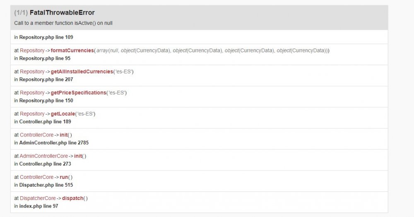
Task: Click the DispatcherCore class link
Action: click(38, 198)
